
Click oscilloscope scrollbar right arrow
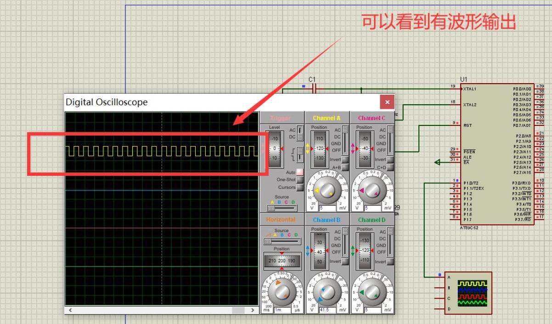[x=252, y=310]
